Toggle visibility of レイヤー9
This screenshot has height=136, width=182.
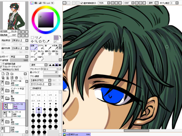[4, 112]
